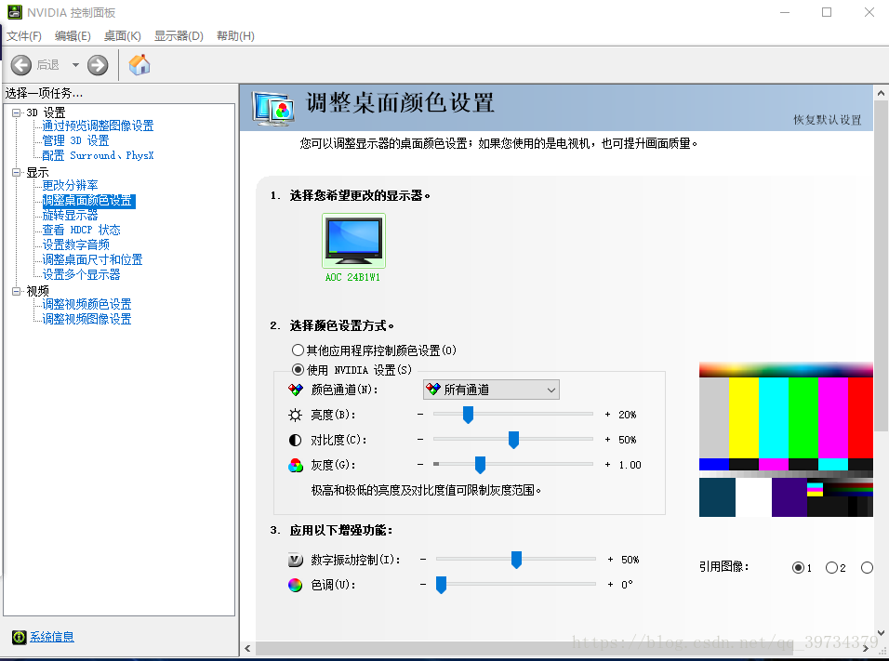Click the horizontal scrollbar left arrow

tap(247, 648)
